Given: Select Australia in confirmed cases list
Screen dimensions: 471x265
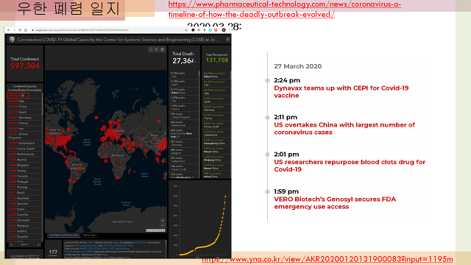Looking at the screenshot, I should point(24,198).
